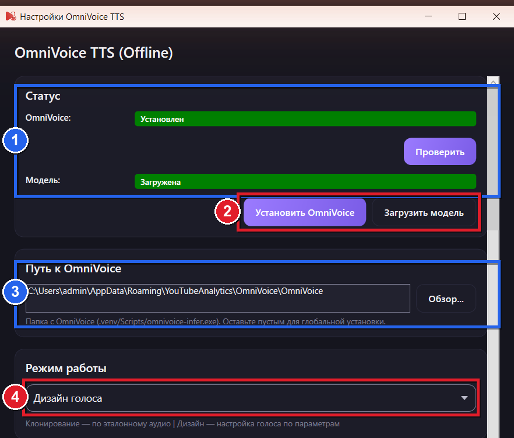This screenshot has height=438, width=514.
Task: Click the Путь к OmniVoice section title
Action: (73, 269)
